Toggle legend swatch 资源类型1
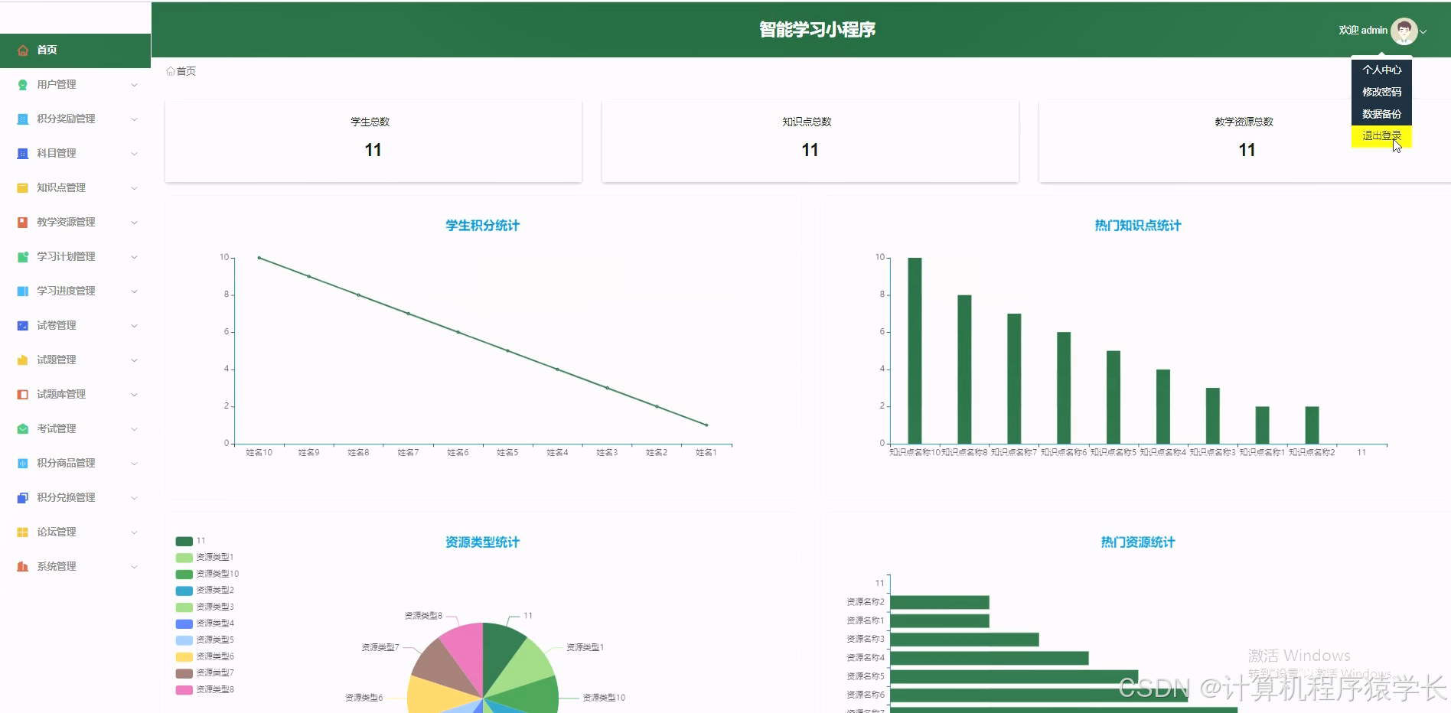 point(184,558)
